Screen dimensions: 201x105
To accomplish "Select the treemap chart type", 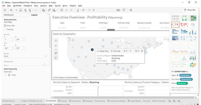I will [175, 38].
